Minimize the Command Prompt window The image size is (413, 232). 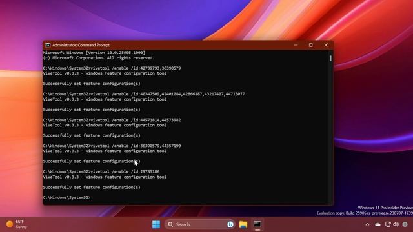pos(296,45)
